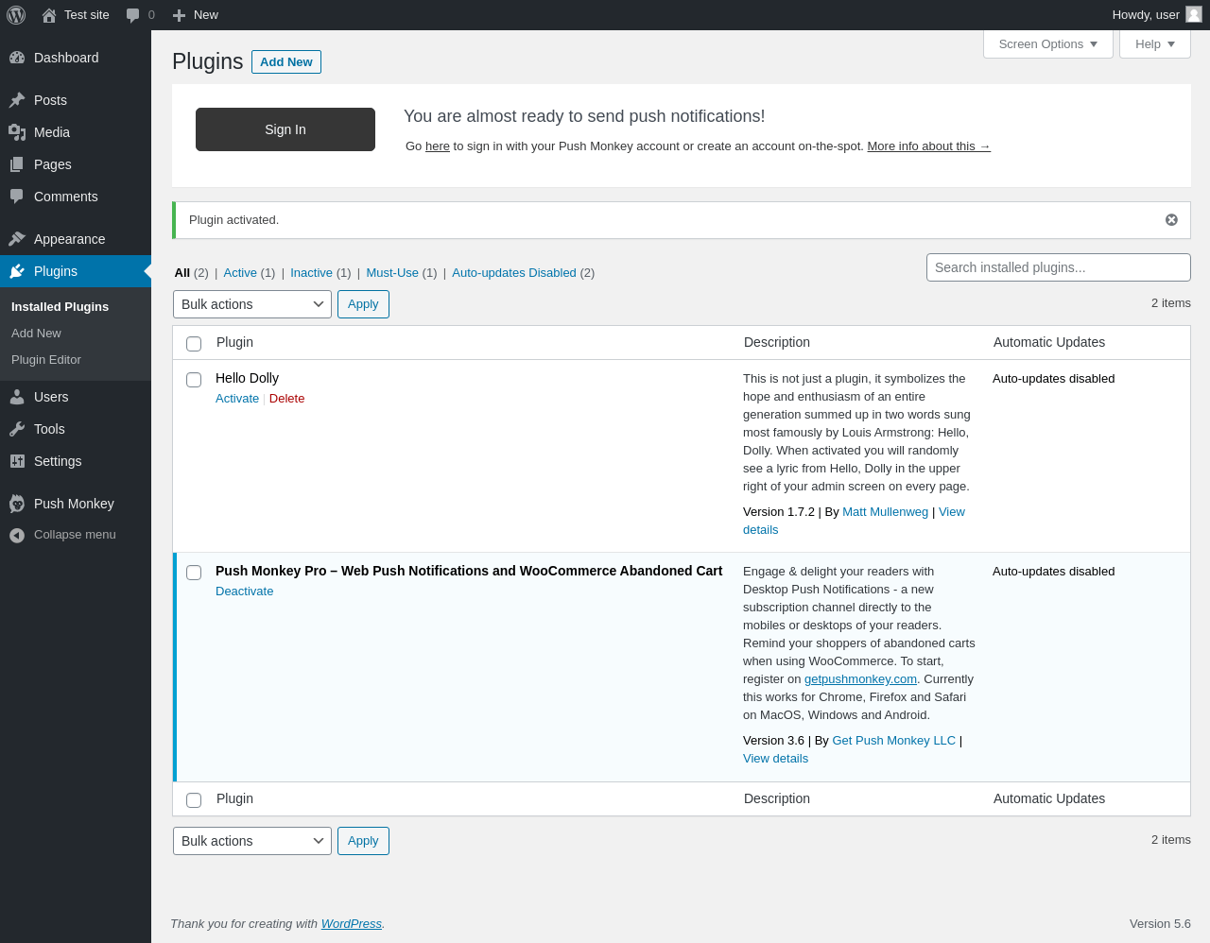Click the top 'Plugin' column header

click(x=234, y=342)
